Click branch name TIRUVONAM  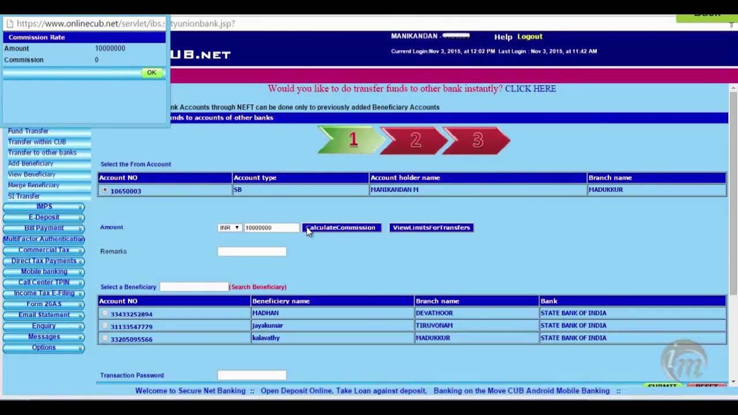[435, 326]
